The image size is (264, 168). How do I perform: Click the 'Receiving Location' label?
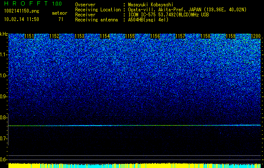pyautogui.click(x=98, y=10)
